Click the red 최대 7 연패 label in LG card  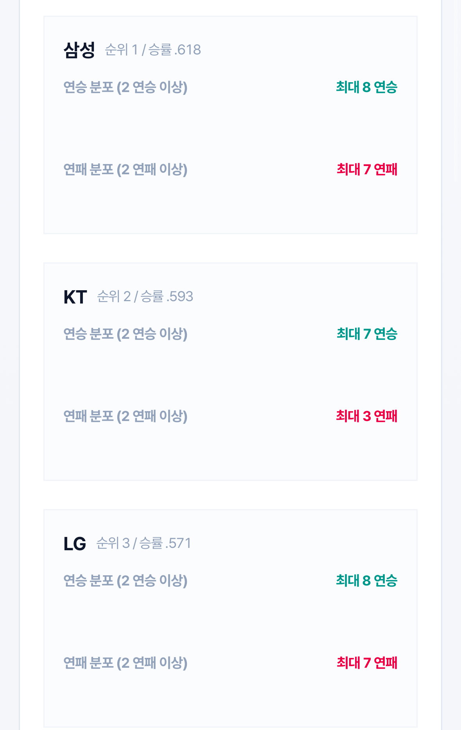point(367,663)
